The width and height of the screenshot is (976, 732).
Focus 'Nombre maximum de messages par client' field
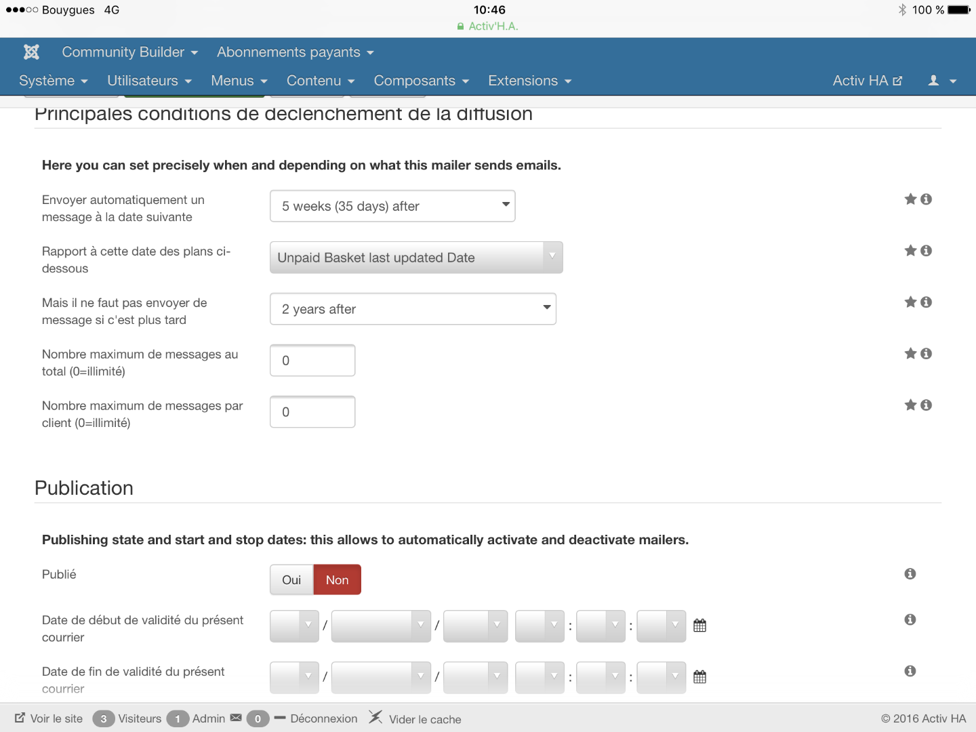click(312, 412)
